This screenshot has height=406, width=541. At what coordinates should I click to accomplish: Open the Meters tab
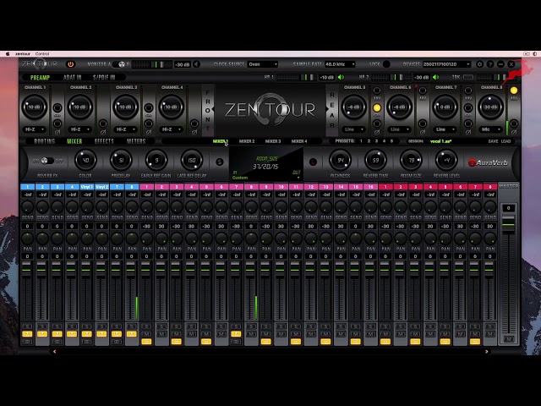[136, 141]
